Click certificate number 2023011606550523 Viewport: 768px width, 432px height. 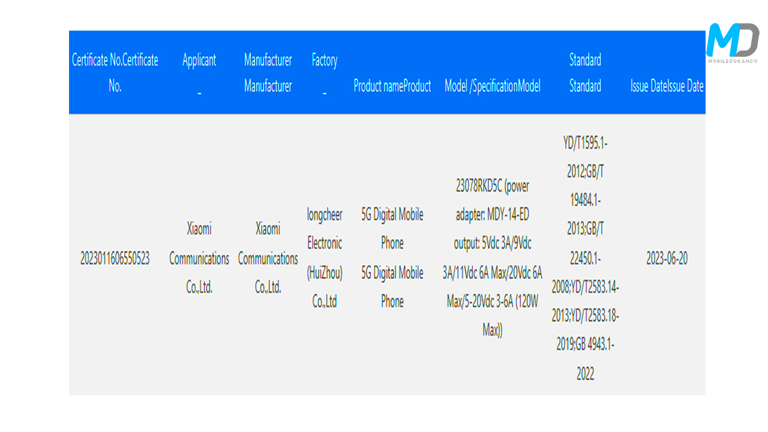115,259
